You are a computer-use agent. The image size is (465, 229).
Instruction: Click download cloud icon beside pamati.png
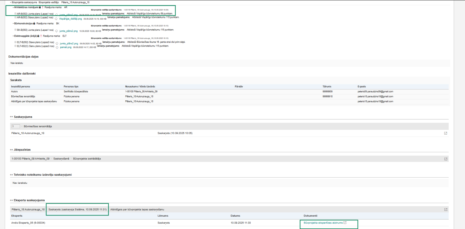(x=57, y=47)
